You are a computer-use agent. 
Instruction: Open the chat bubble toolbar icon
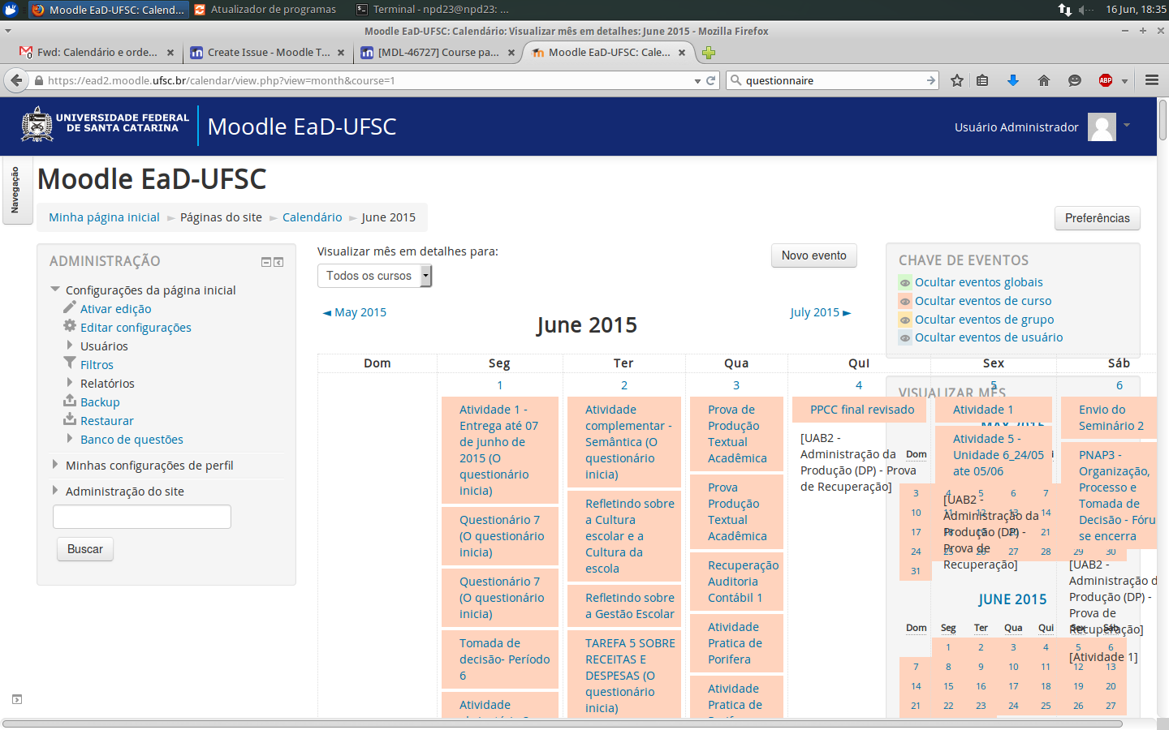click(1075, 80)
